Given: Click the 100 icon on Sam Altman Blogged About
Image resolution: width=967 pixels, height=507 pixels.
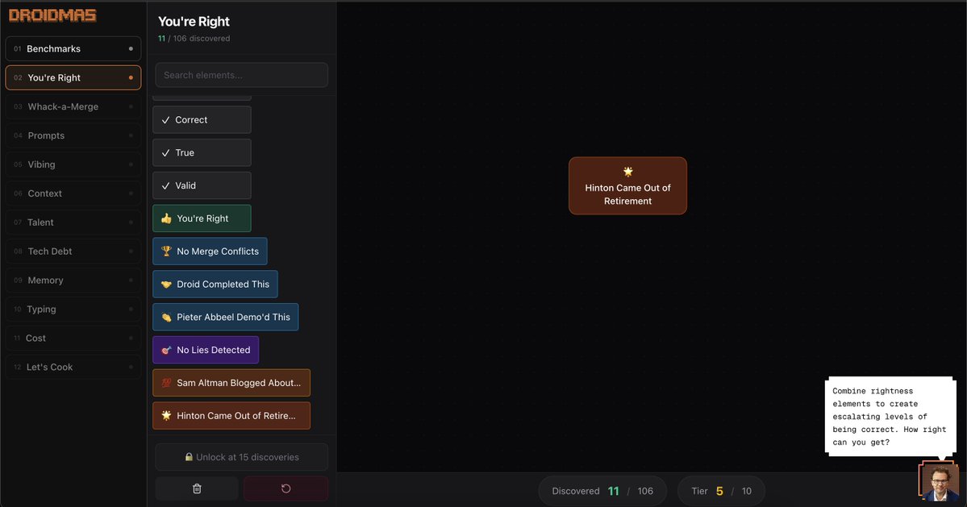Looking at the screenshot, I should click(x=166, y=383).
